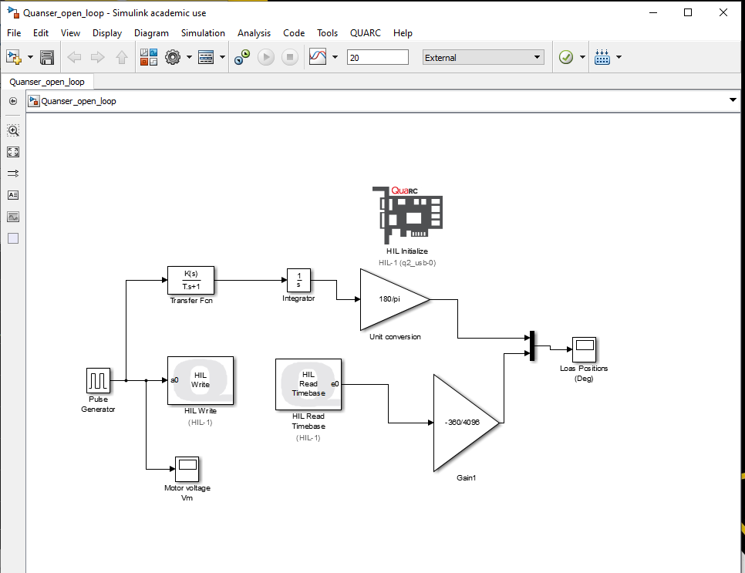This screenshot has height=573, width=745.
Task: Open the Simulation Data Inspector scope icon
Action: point(316,56)
